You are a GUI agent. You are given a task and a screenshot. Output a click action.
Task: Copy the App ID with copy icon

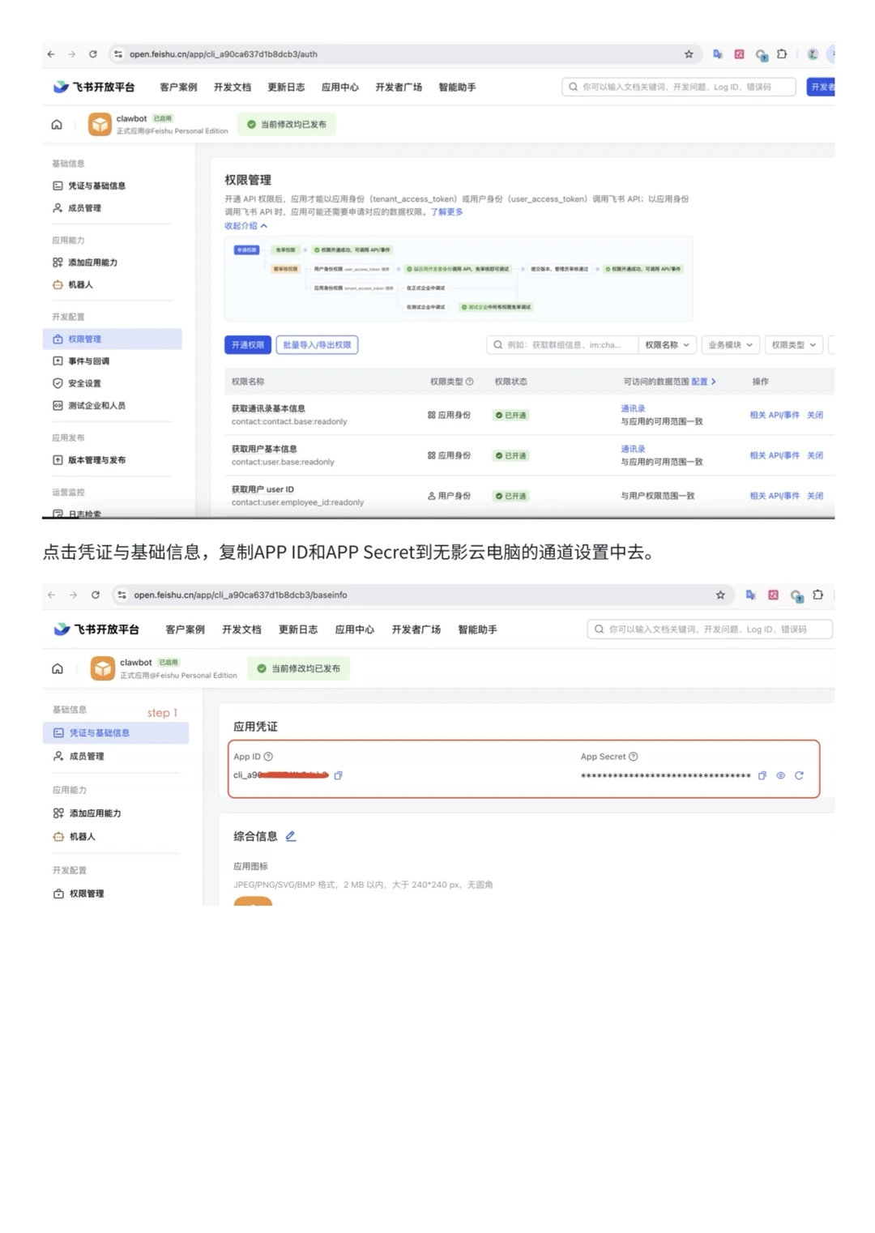[338, 775]
